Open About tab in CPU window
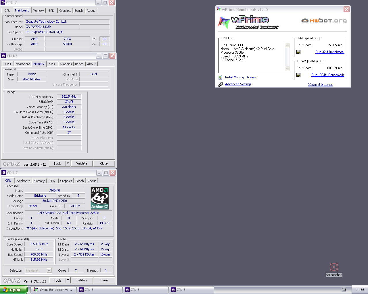 click(x=92, y=181)
